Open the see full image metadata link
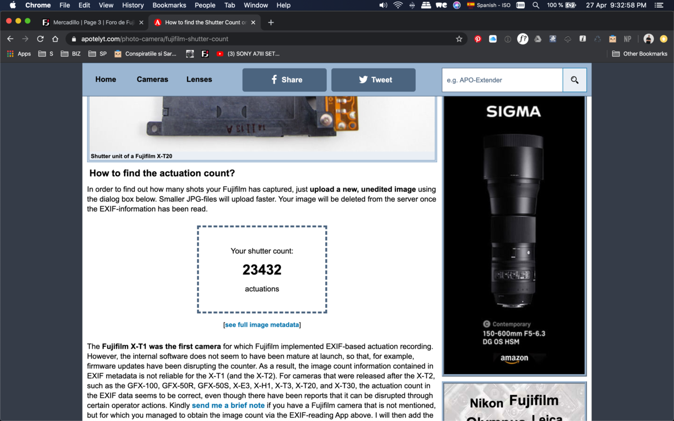This screenshot has height=421, width=674. tap(262, 325)
